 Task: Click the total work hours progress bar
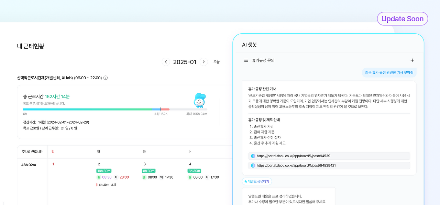point(115,109)
